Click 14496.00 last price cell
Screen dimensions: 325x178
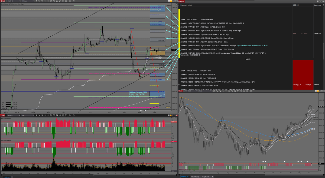pos(318,34)
